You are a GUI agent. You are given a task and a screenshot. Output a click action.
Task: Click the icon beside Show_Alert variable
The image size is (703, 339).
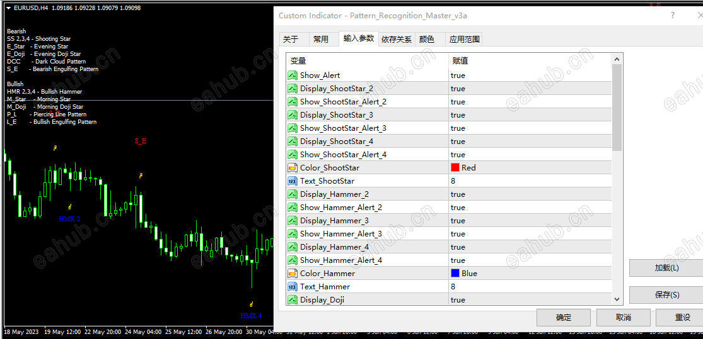click(x=293, y=75)
